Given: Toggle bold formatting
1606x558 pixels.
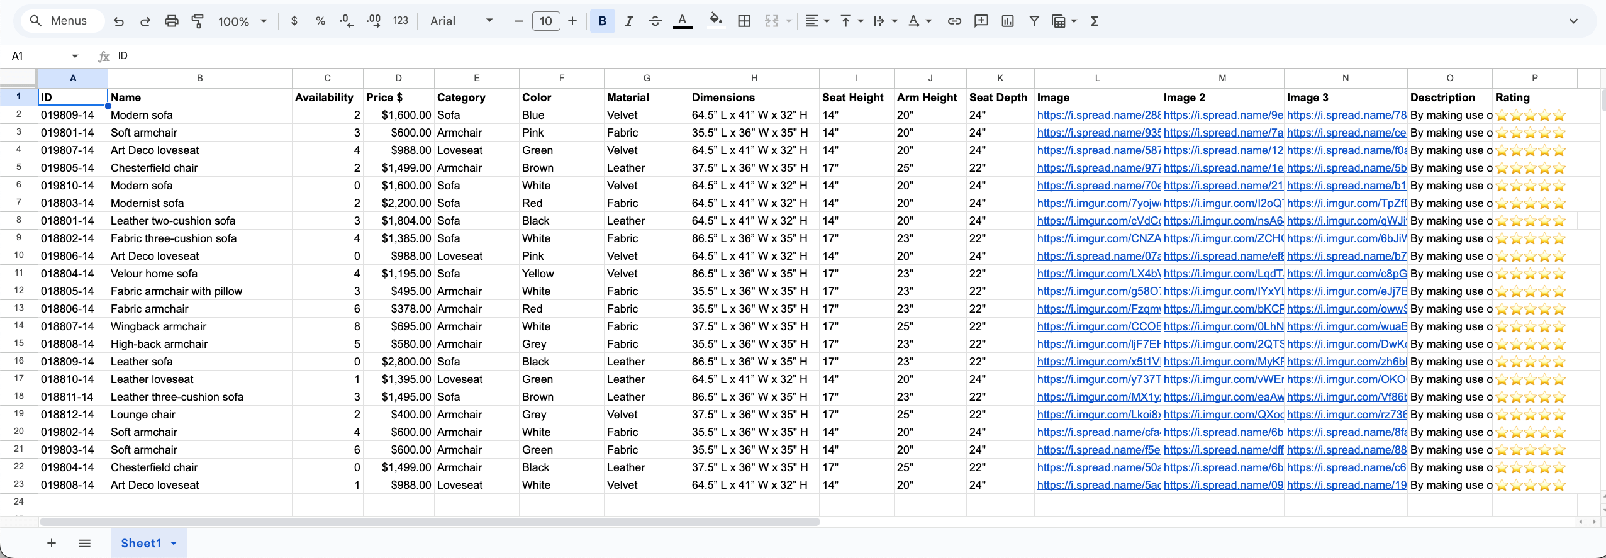Looking at the screenshot, I should click(x=602, y=21).
